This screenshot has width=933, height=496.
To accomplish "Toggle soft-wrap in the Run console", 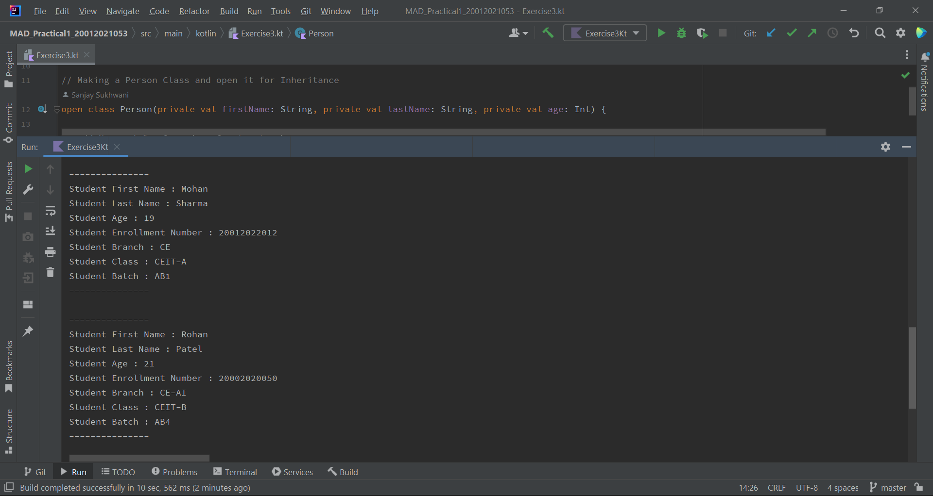I will [50, 211].
